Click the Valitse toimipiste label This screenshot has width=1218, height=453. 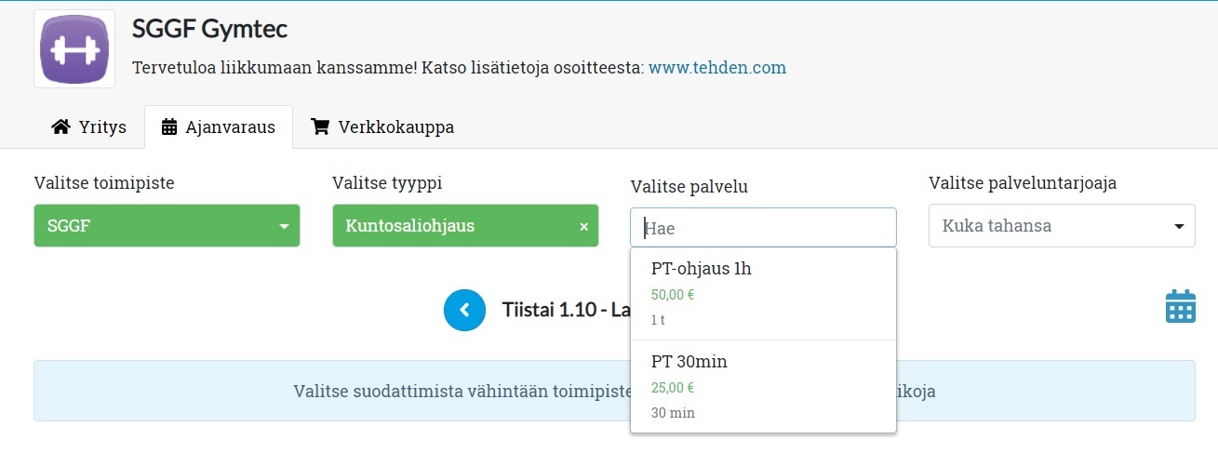104,183
